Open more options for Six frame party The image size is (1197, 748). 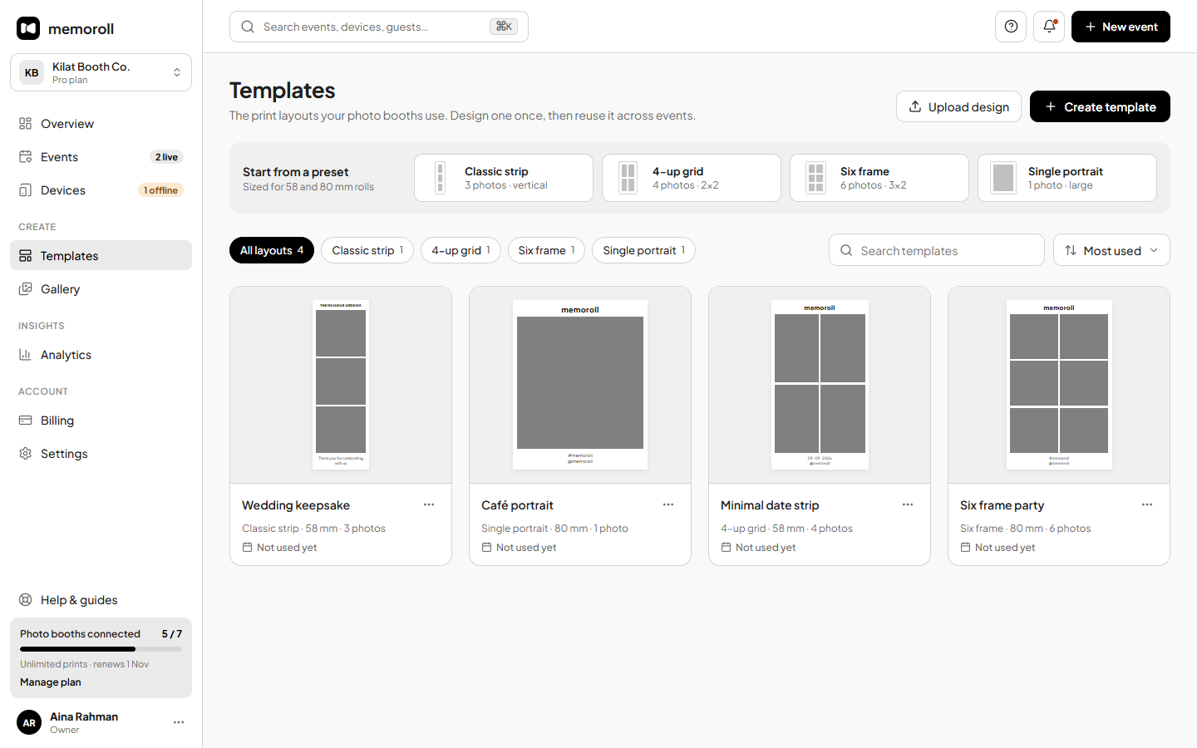(1147, 504)
